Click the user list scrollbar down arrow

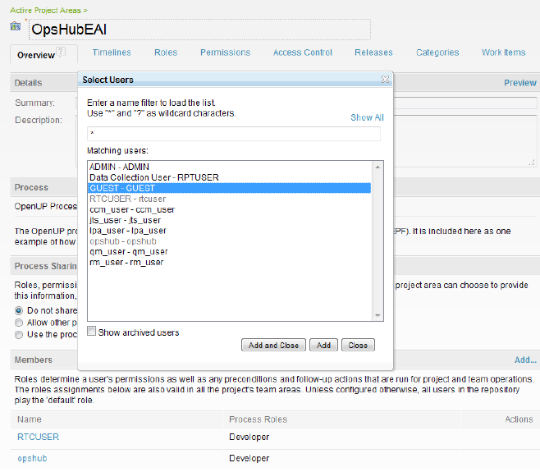click(378, 314)
